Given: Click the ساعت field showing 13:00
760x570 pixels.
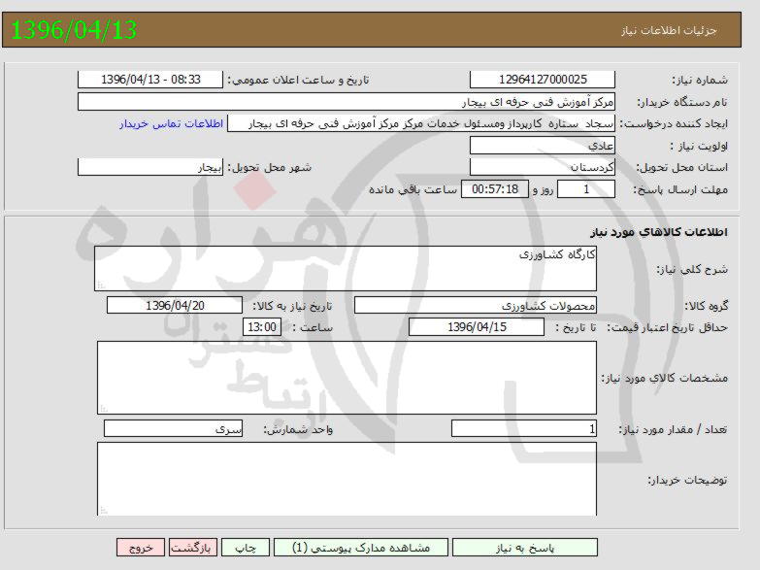Looking at the screenshot, I should [x=262, y=328].
